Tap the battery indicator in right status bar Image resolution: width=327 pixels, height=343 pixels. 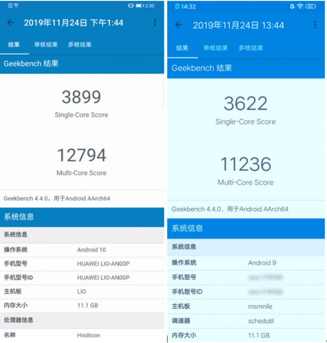click(x=311, y=7)
